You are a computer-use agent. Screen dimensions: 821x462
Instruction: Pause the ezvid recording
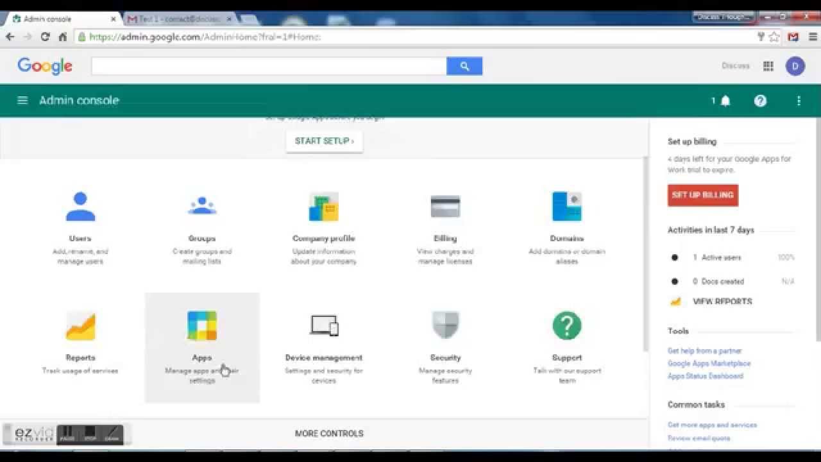coord(67,434)
